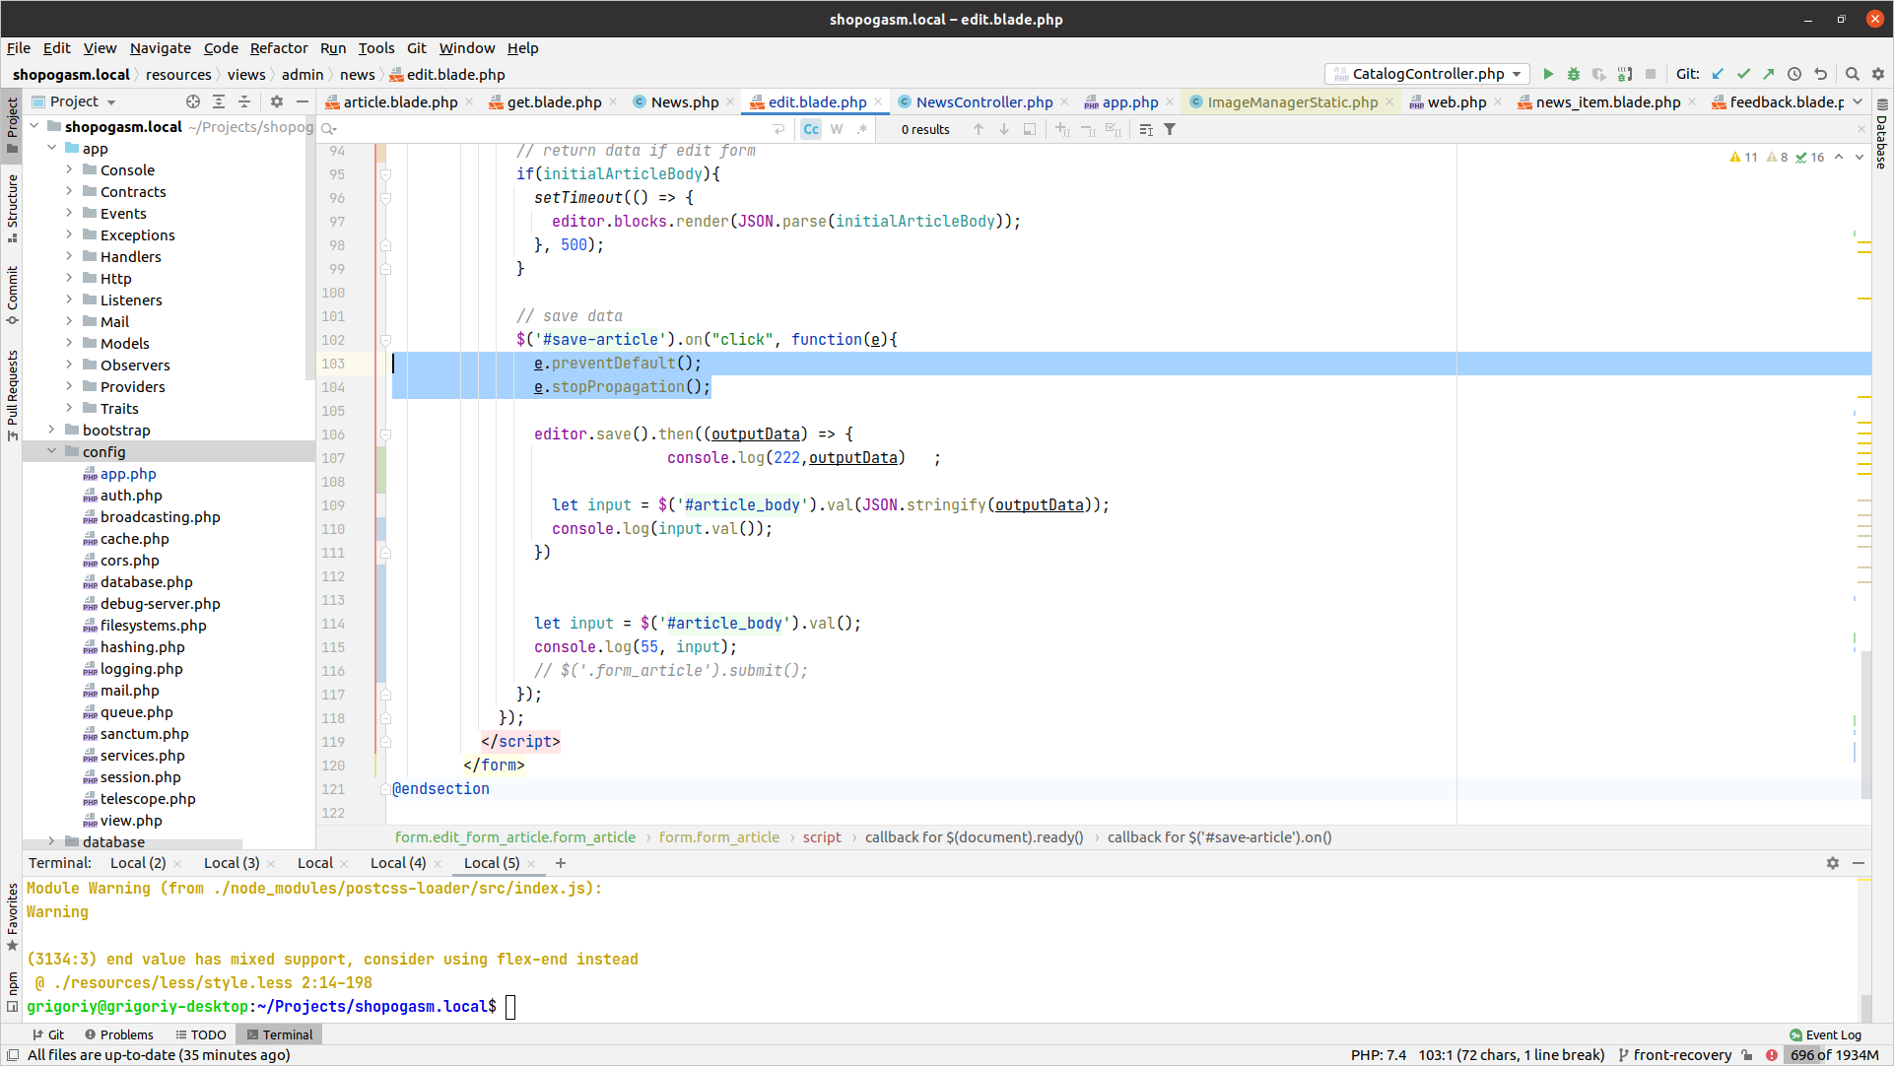
Task: Toggle the Favorites tool window
Action: click(12, 917)
